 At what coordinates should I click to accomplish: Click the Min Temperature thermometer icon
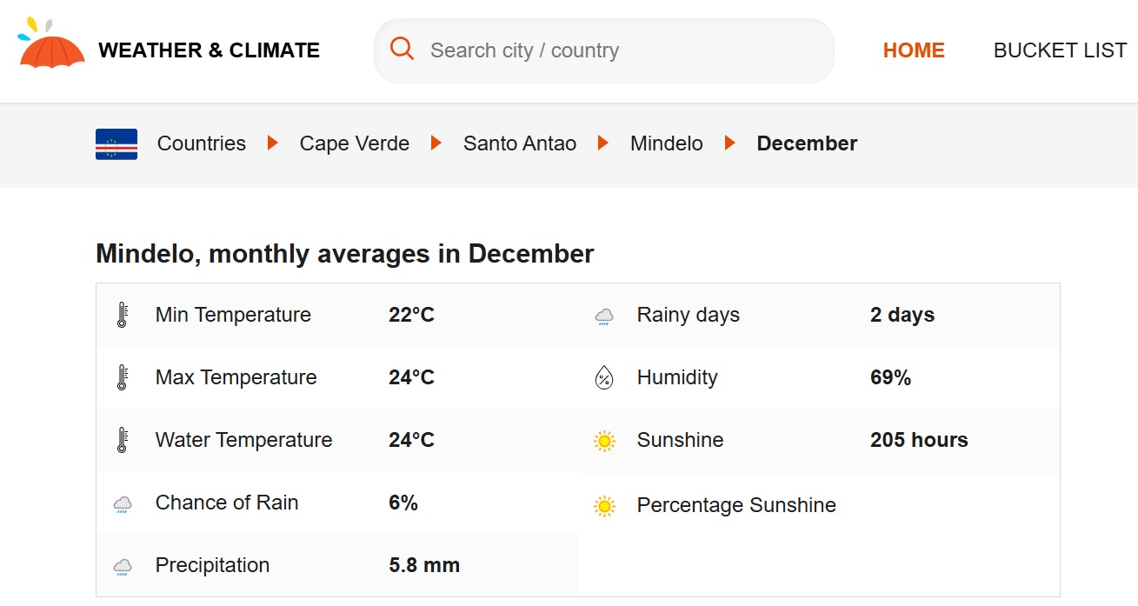pos(123,314)
